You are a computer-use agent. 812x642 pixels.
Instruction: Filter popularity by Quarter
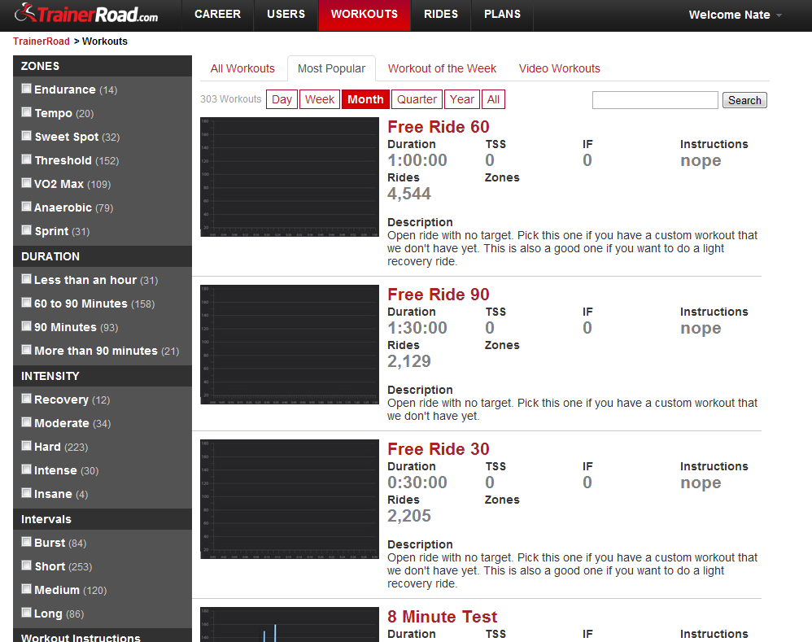pos(417,99)
